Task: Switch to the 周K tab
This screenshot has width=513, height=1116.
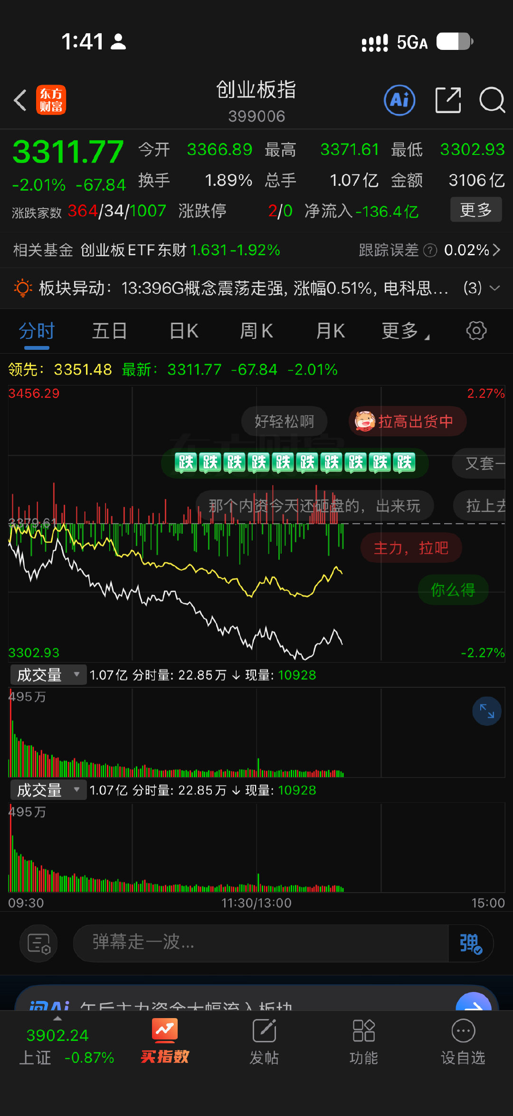Action: pyautogui.click(x=256, y=331)
